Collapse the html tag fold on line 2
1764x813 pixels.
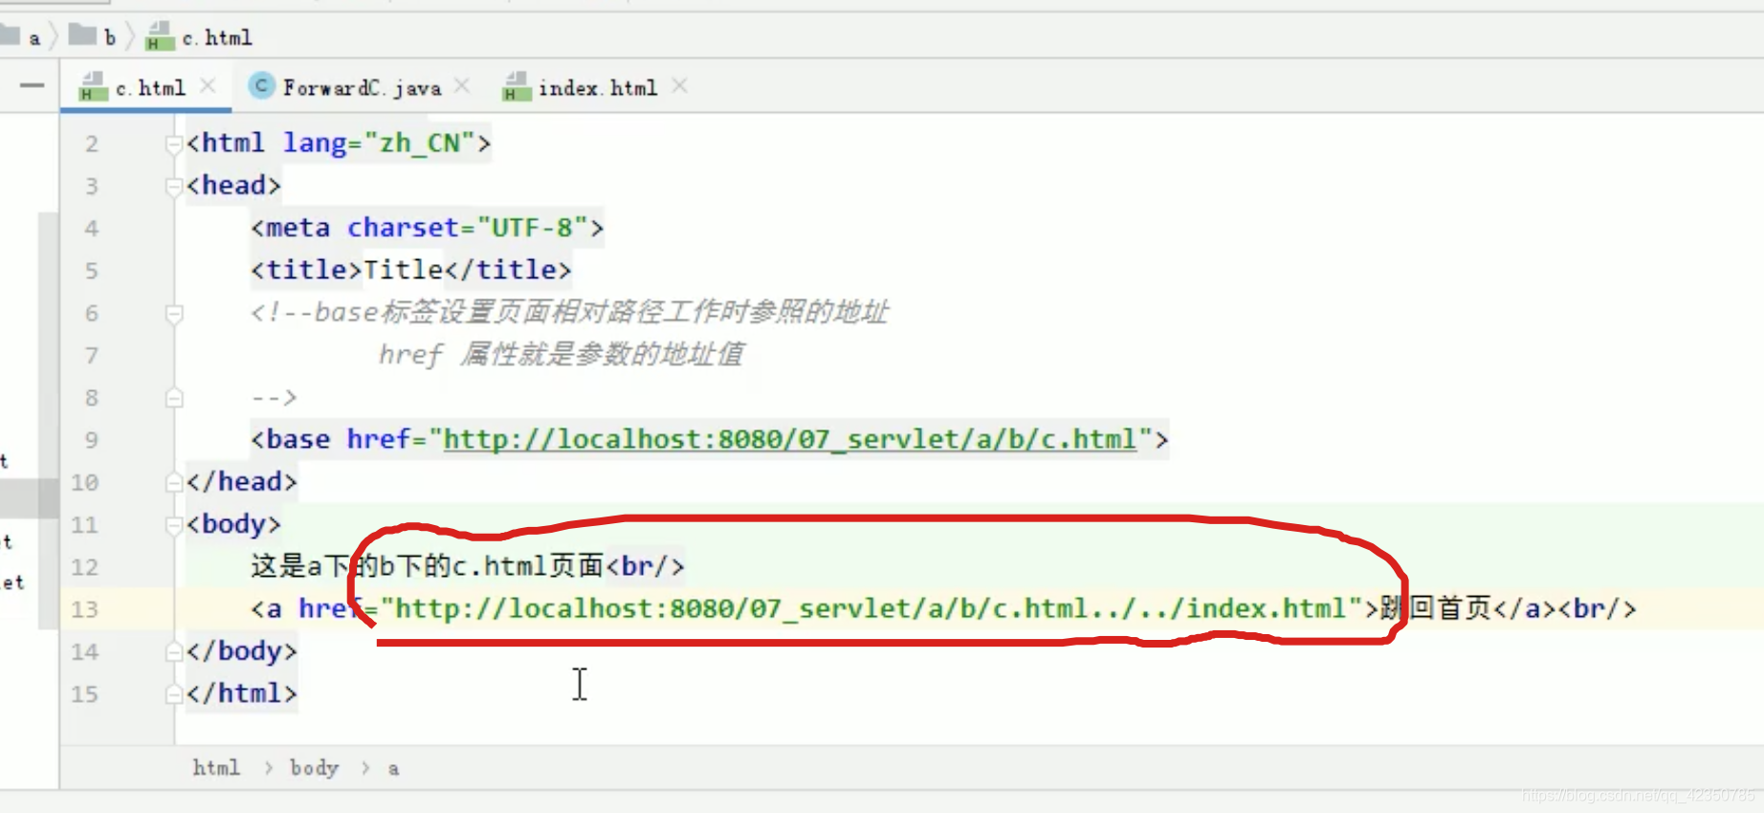[x=174, y=144]
